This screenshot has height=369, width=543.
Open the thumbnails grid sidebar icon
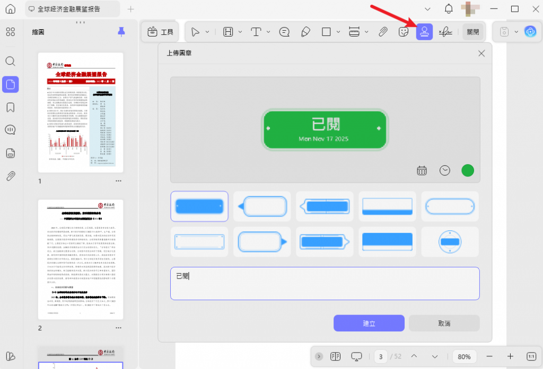click(x=11, y=32)
